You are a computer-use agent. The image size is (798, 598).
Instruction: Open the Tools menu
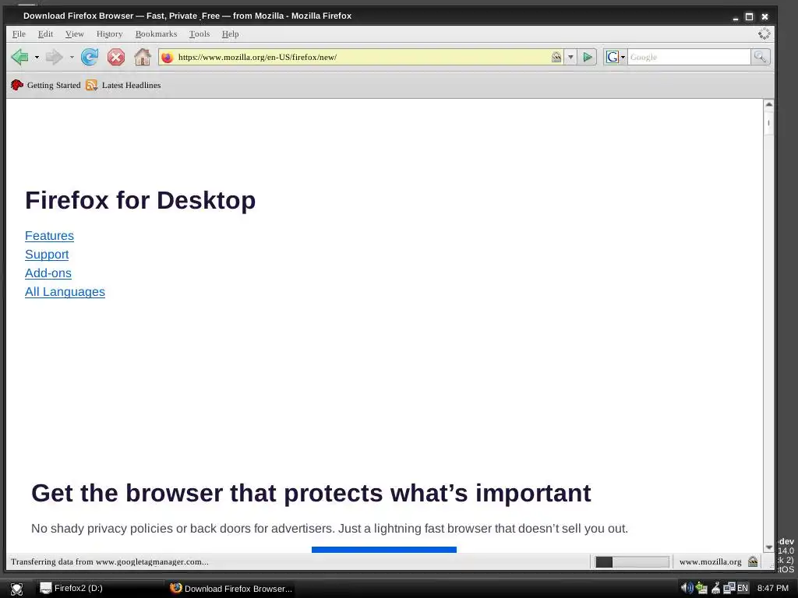tap(199, 34)
